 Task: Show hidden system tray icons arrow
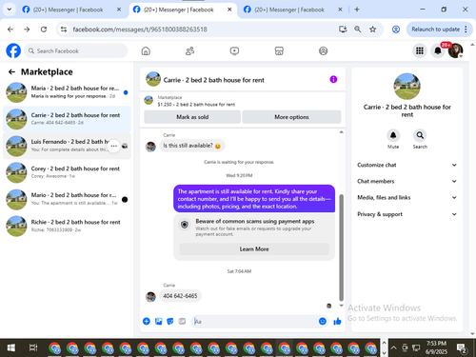[x=393, y=347]
